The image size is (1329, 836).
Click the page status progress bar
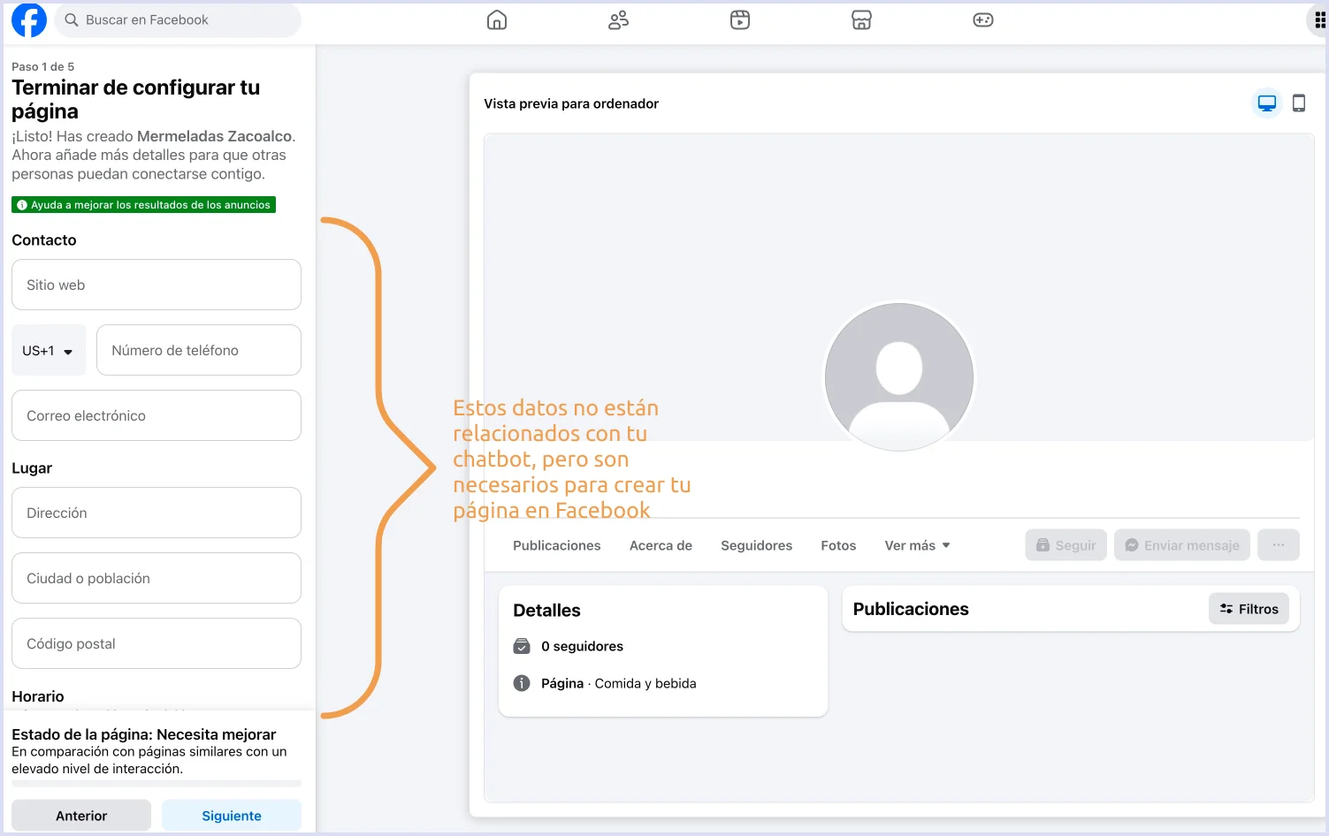click(157, 784)
